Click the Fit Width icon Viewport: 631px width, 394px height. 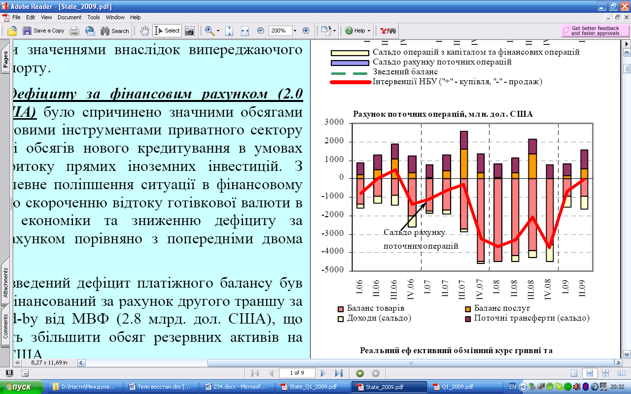[245, 31]
